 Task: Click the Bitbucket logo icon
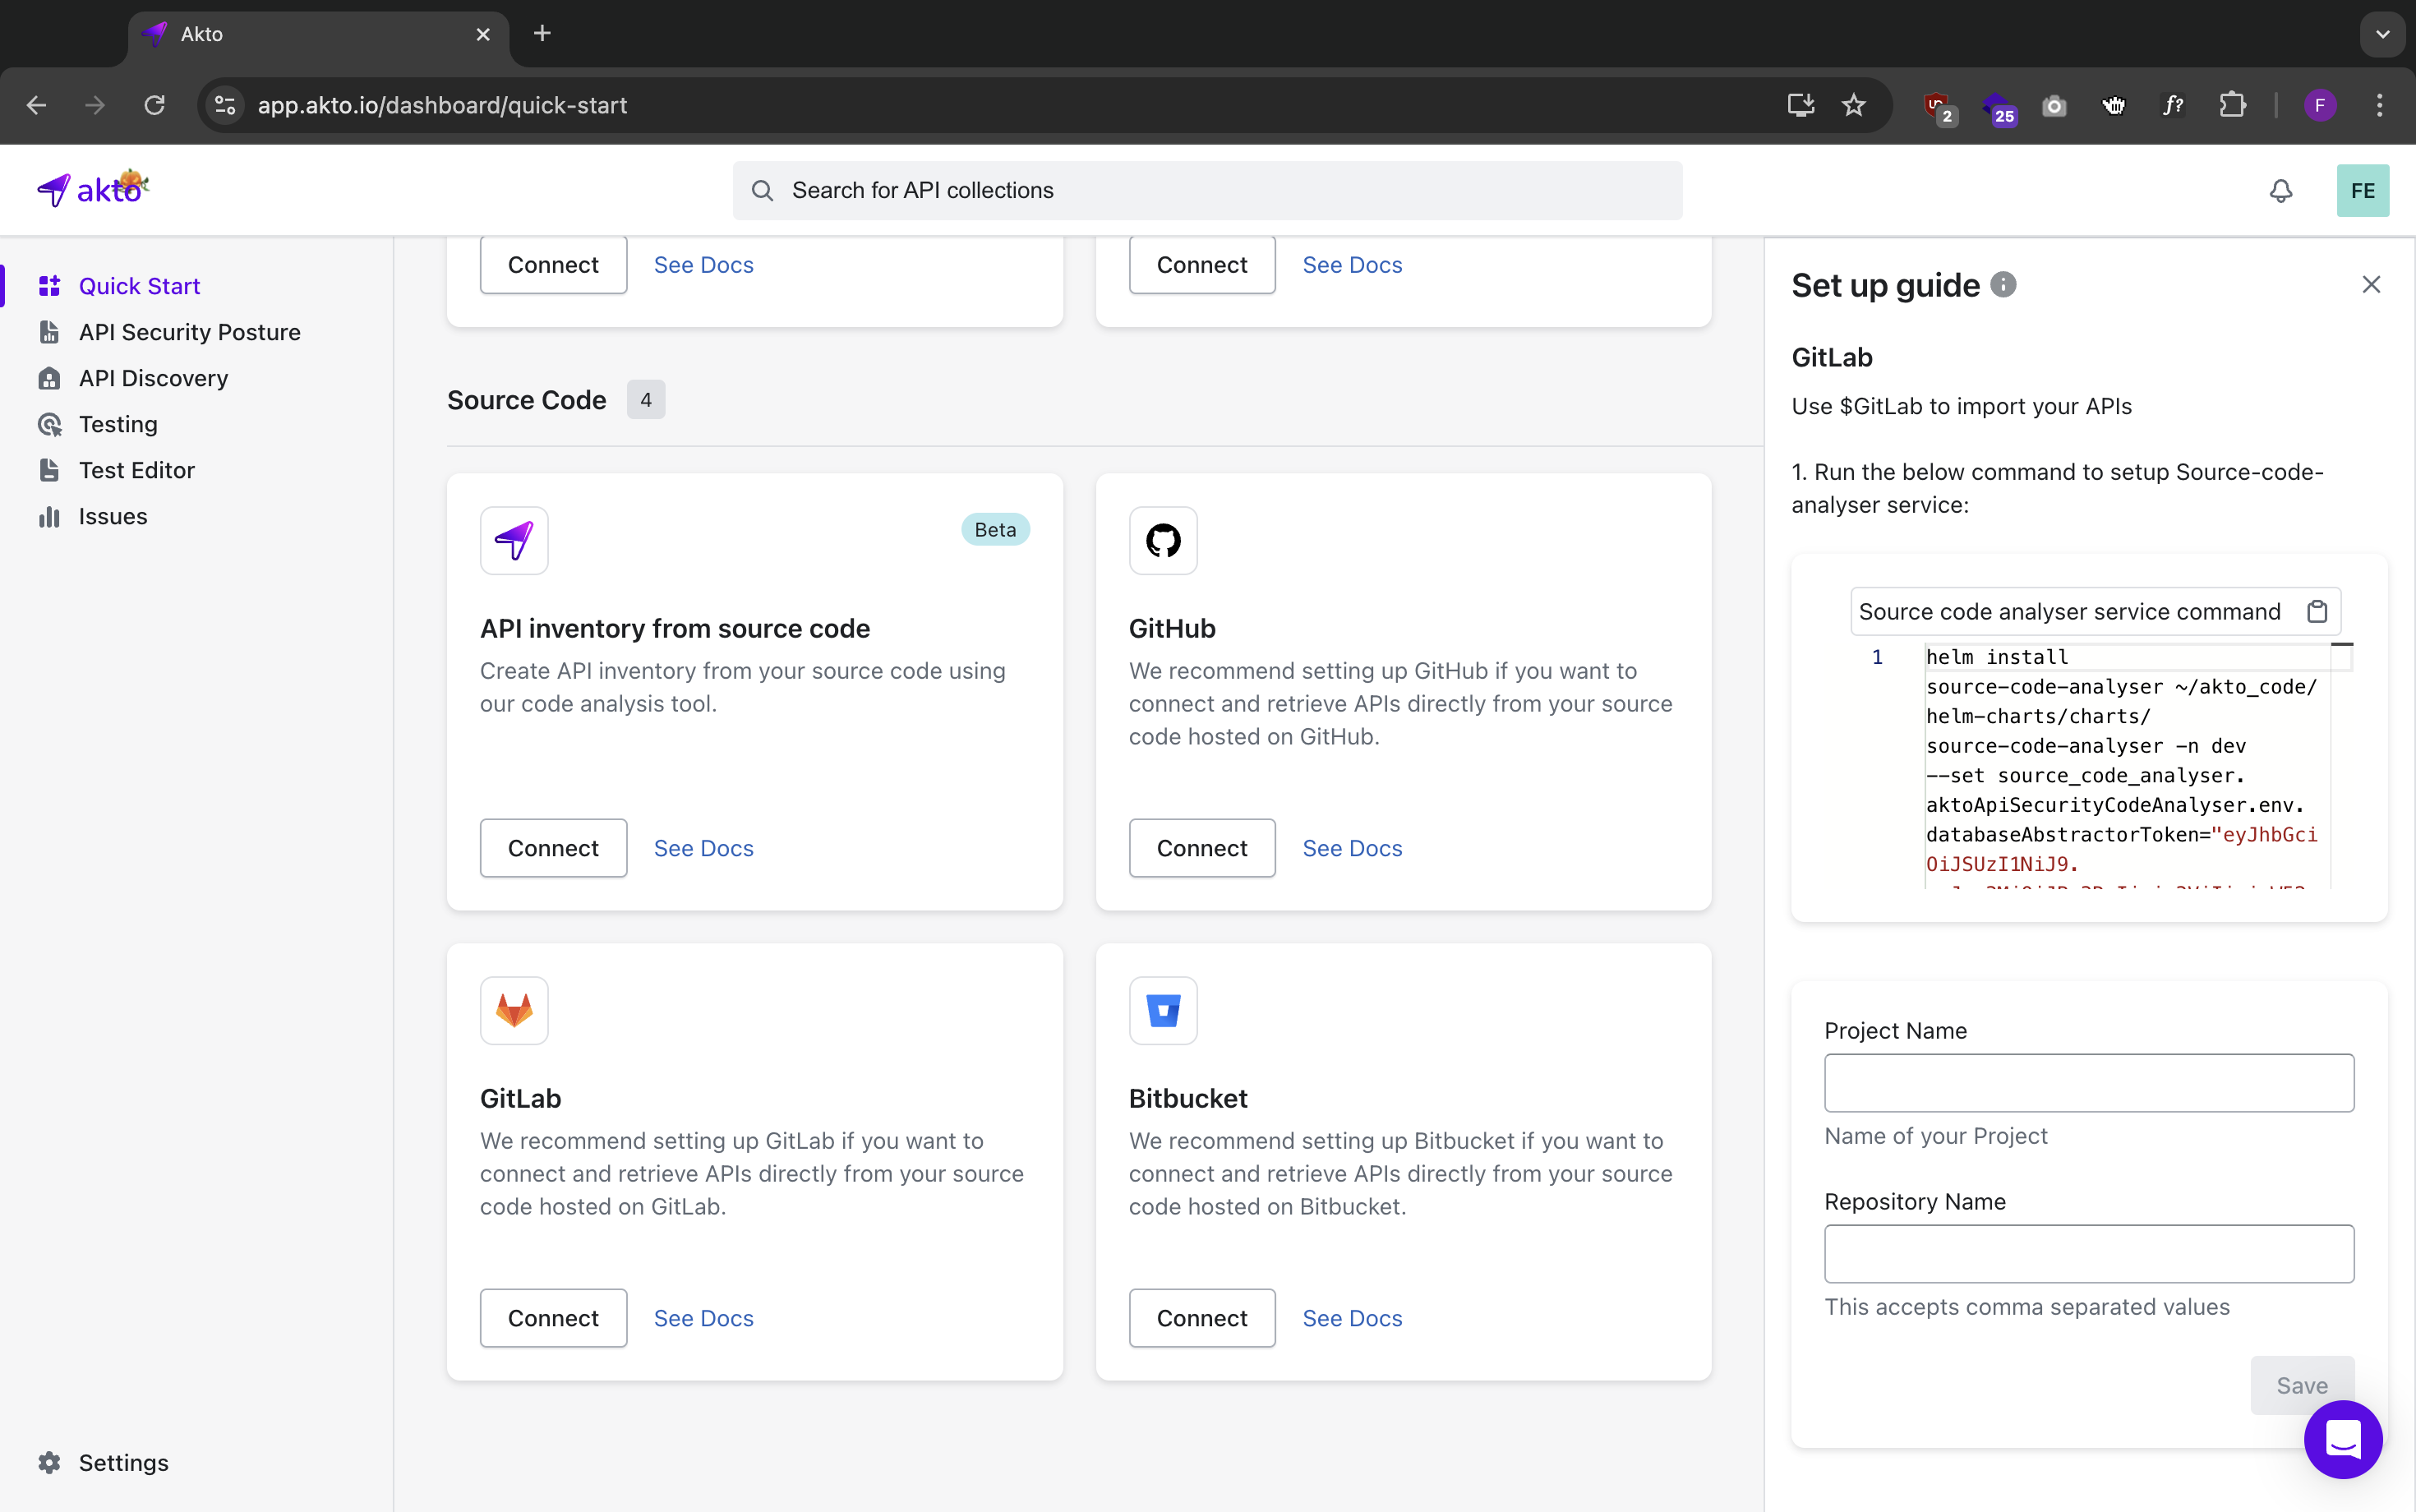point(1162,1010)
